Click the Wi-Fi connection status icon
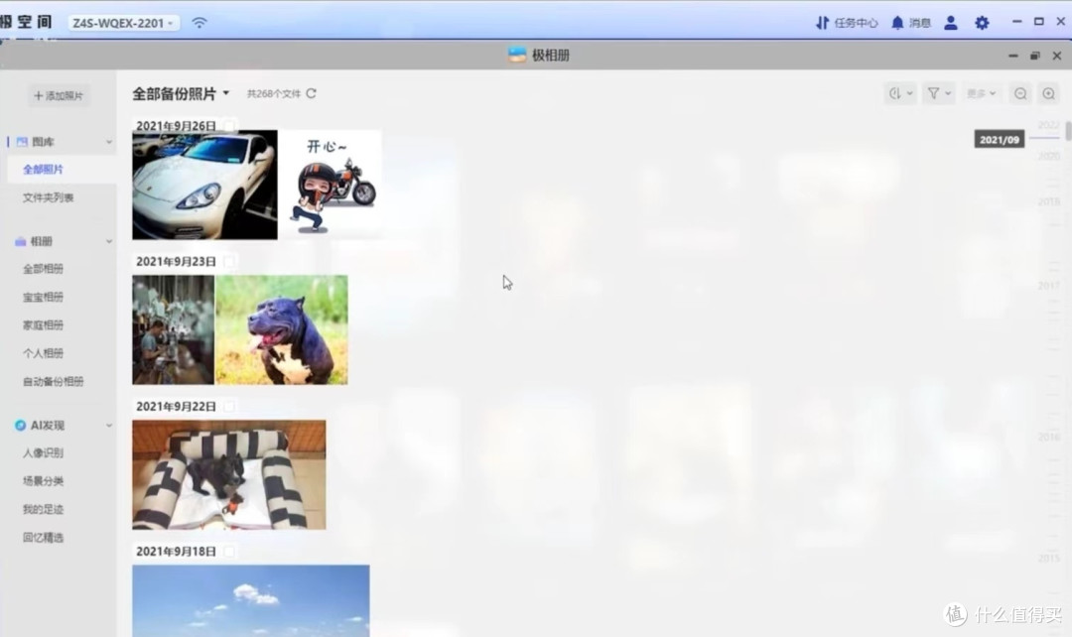This screenshot has width=1072, height=637. pos(199,23)
